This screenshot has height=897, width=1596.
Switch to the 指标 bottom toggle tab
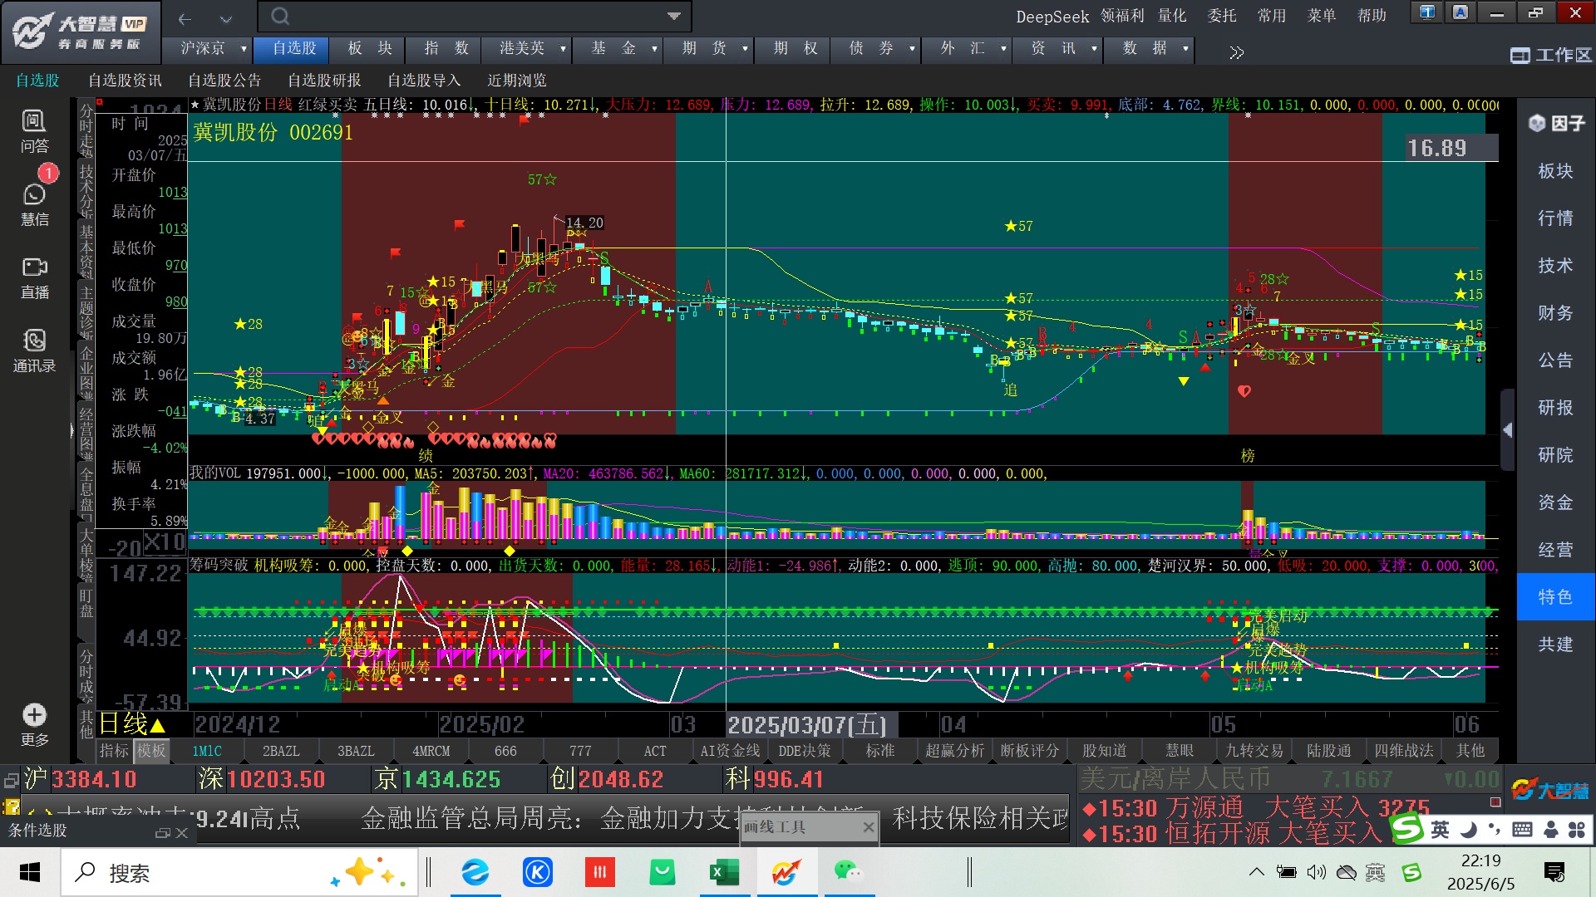pyautogui.click(x=114, y=751)
